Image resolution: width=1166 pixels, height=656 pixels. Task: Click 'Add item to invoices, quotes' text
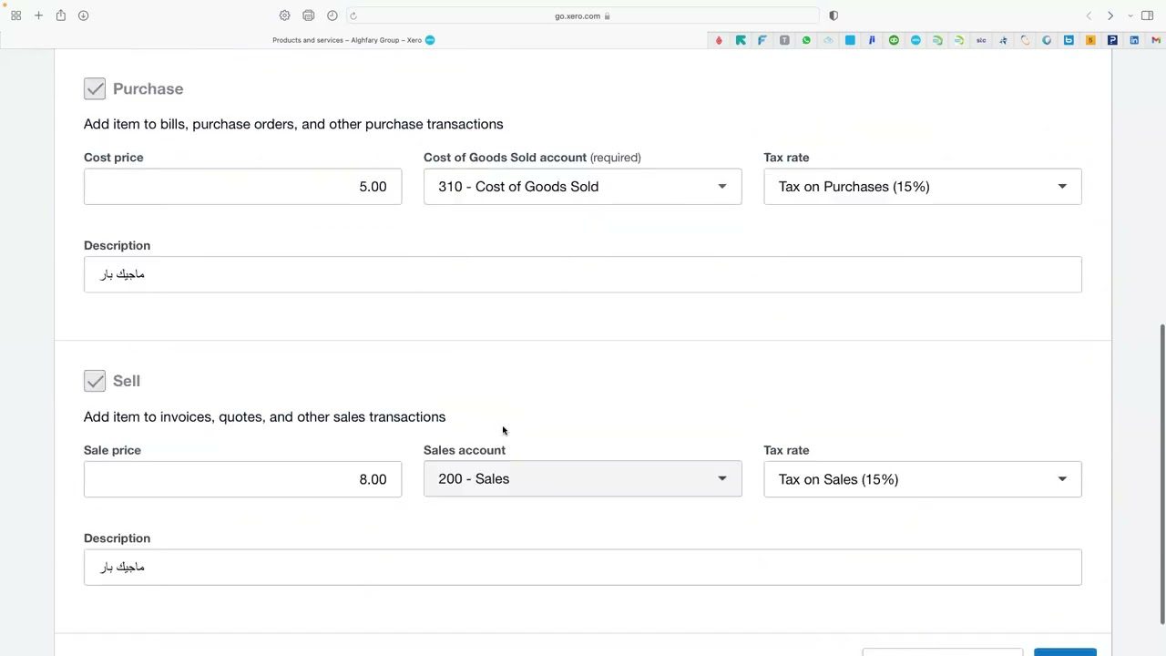click(264, 417)
